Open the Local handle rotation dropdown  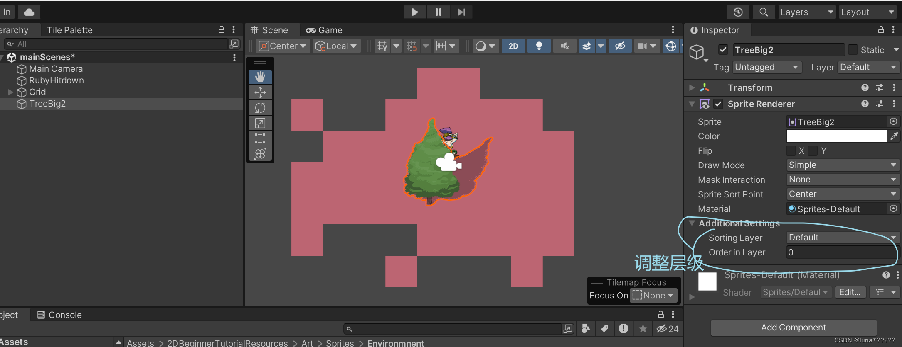[x=337, y=46]
